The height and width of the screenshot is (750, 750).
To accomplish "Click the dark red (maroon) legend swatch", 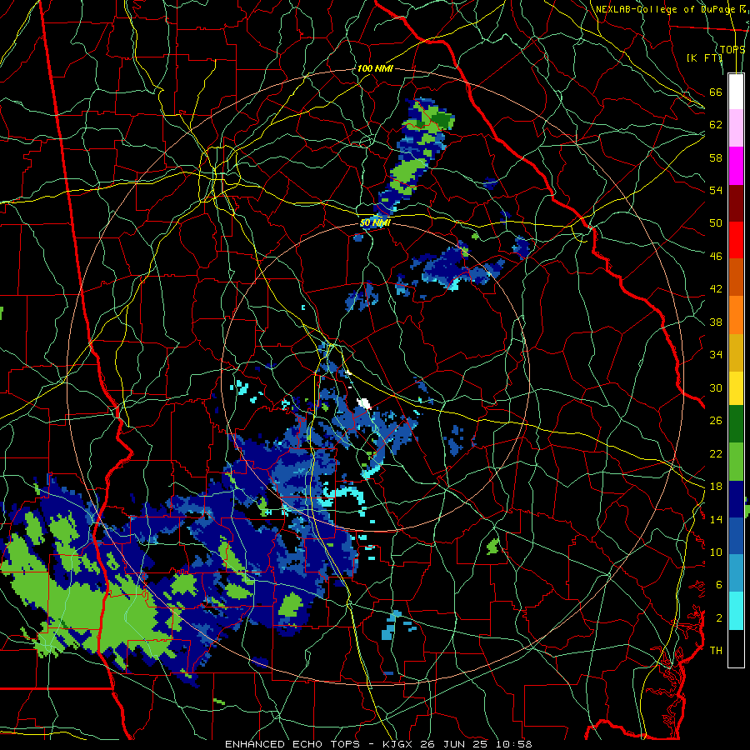I will (x=736, y=202).
